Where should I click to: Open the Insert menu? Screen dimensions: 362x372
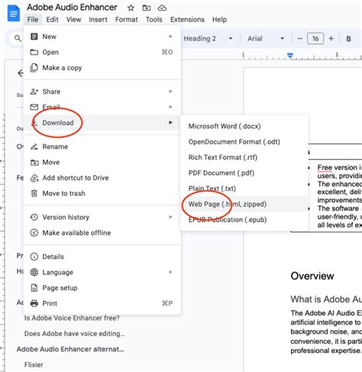[98, 20]
